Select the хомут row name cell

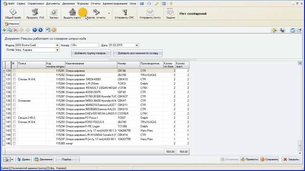click(91, 143)
